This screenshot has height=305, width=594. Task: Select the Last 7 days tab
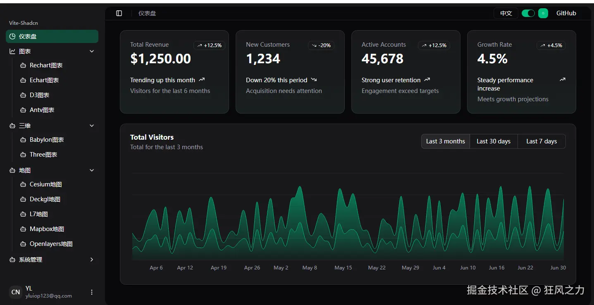(x=542, y=141)
